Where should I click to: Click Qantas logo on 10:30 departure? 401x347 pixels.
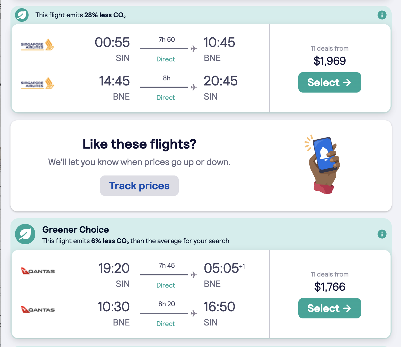[38, 309]
